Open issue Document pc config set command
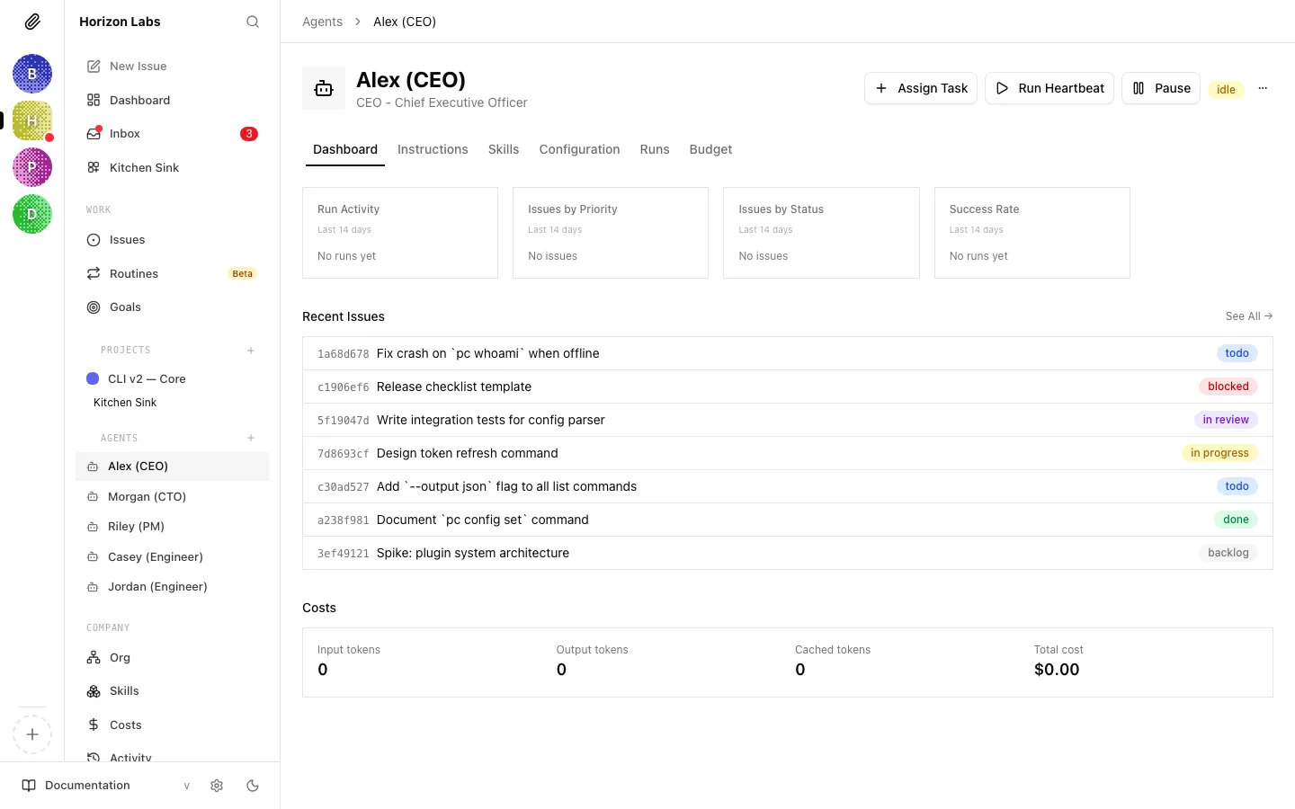 788,520
